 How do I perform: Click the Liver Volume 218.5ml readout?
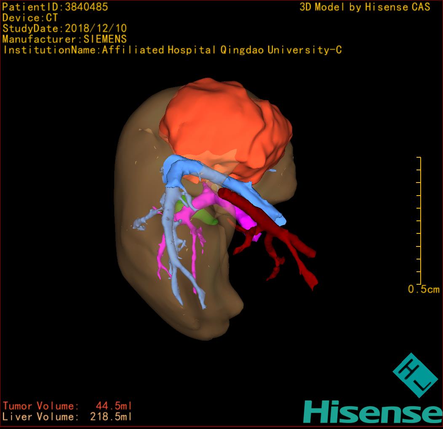tap(67, 416)
